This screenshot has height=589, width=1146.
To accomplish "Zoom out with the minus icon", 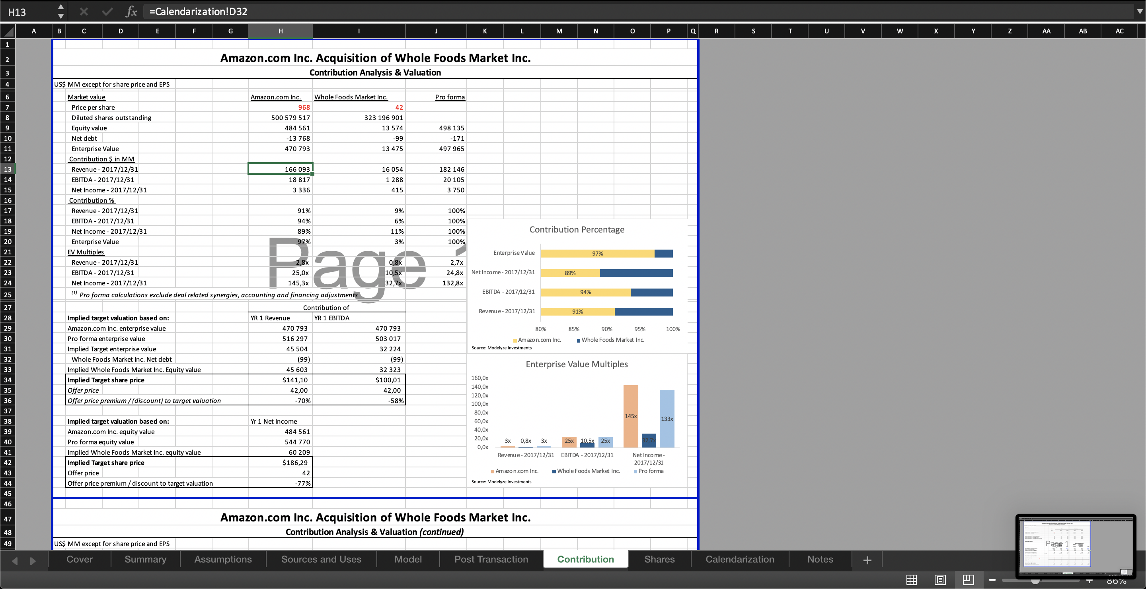I will tap(992, 580).
